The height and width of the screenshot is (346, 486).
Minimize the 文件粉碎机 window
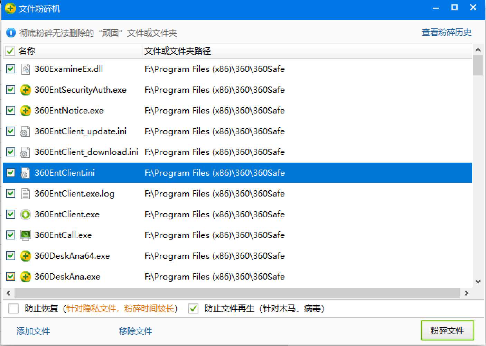coord(436,8)
